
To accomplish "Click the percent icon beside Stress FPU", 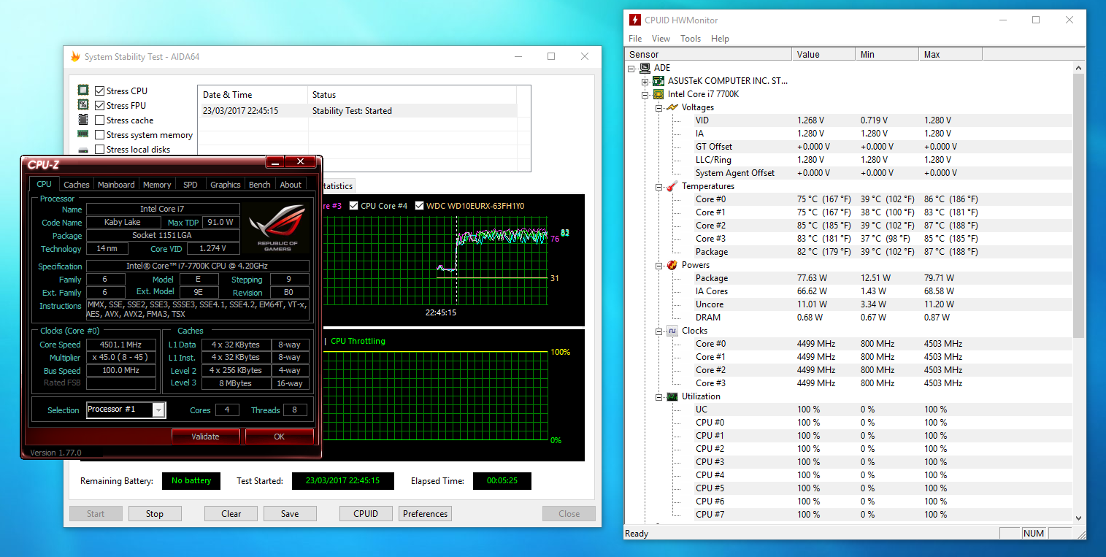I will pos(83,105).
